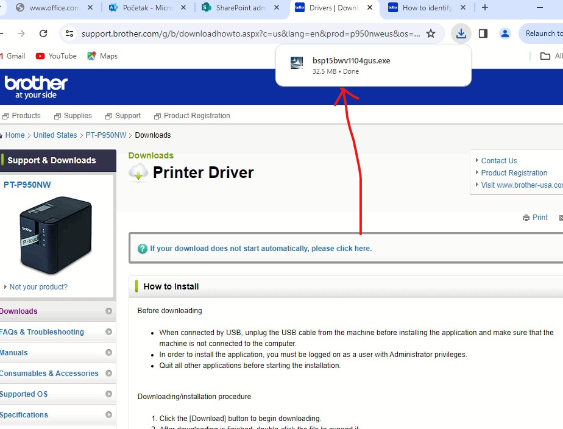Open FAQs & Troubleshooting sidebar item
563x429 pixels.
point(57,332)
